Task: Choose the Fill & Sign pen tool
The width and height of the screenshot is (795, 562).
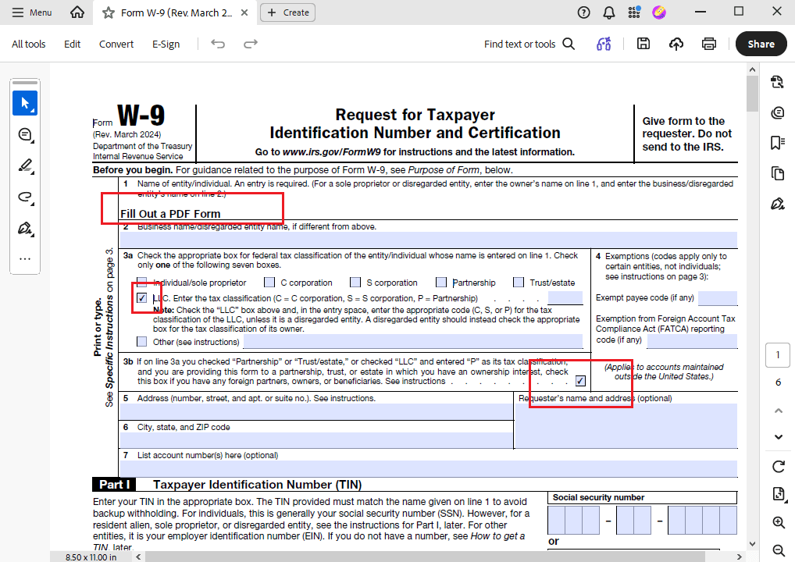Action: click(x=25, y=229)
